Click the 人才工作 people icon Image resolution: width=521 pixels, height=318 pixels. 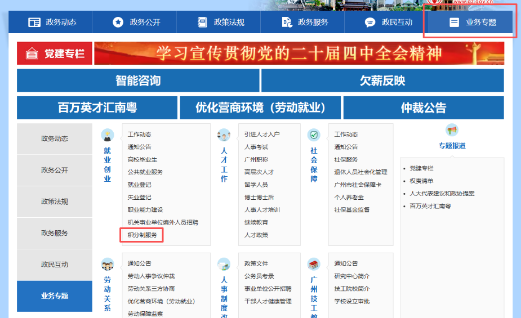coord(224,135)
